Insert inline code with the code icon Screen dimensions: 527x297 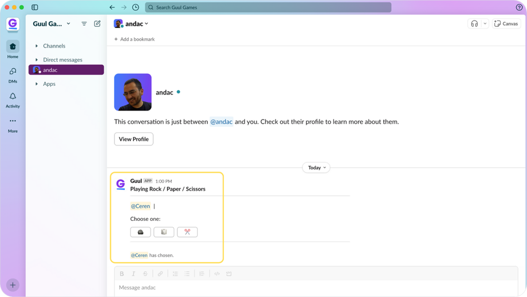[x=217, y=274]
